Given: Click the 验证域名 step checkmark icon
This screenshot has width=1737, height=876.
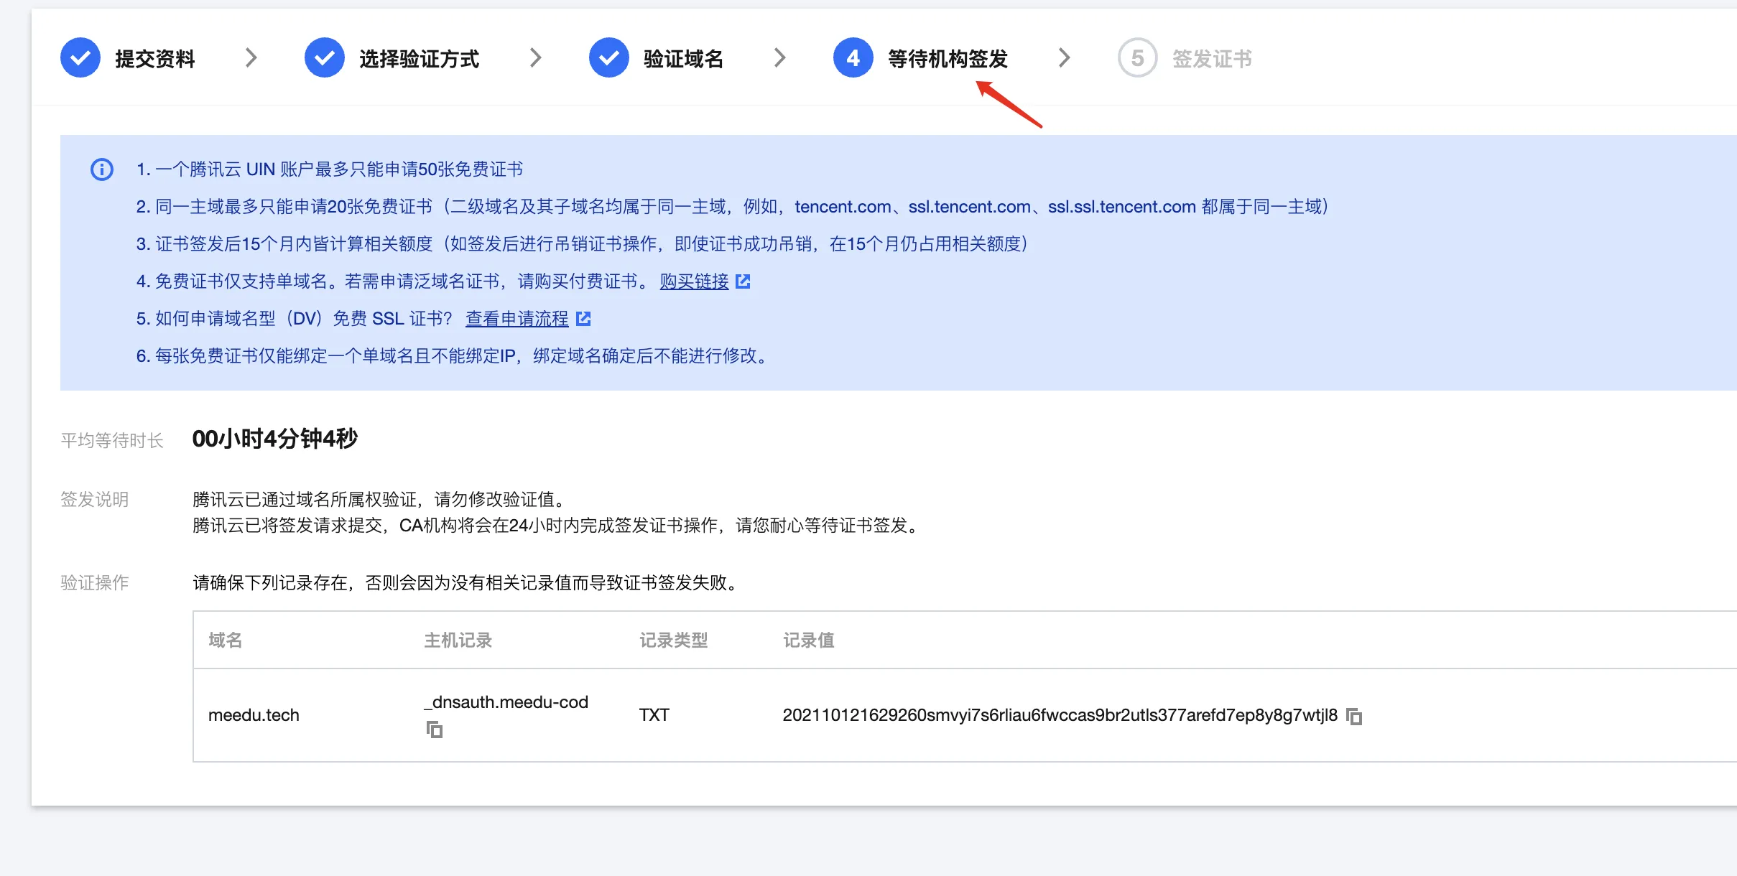Looking at the screenshot, I should [x=609, y=58].
